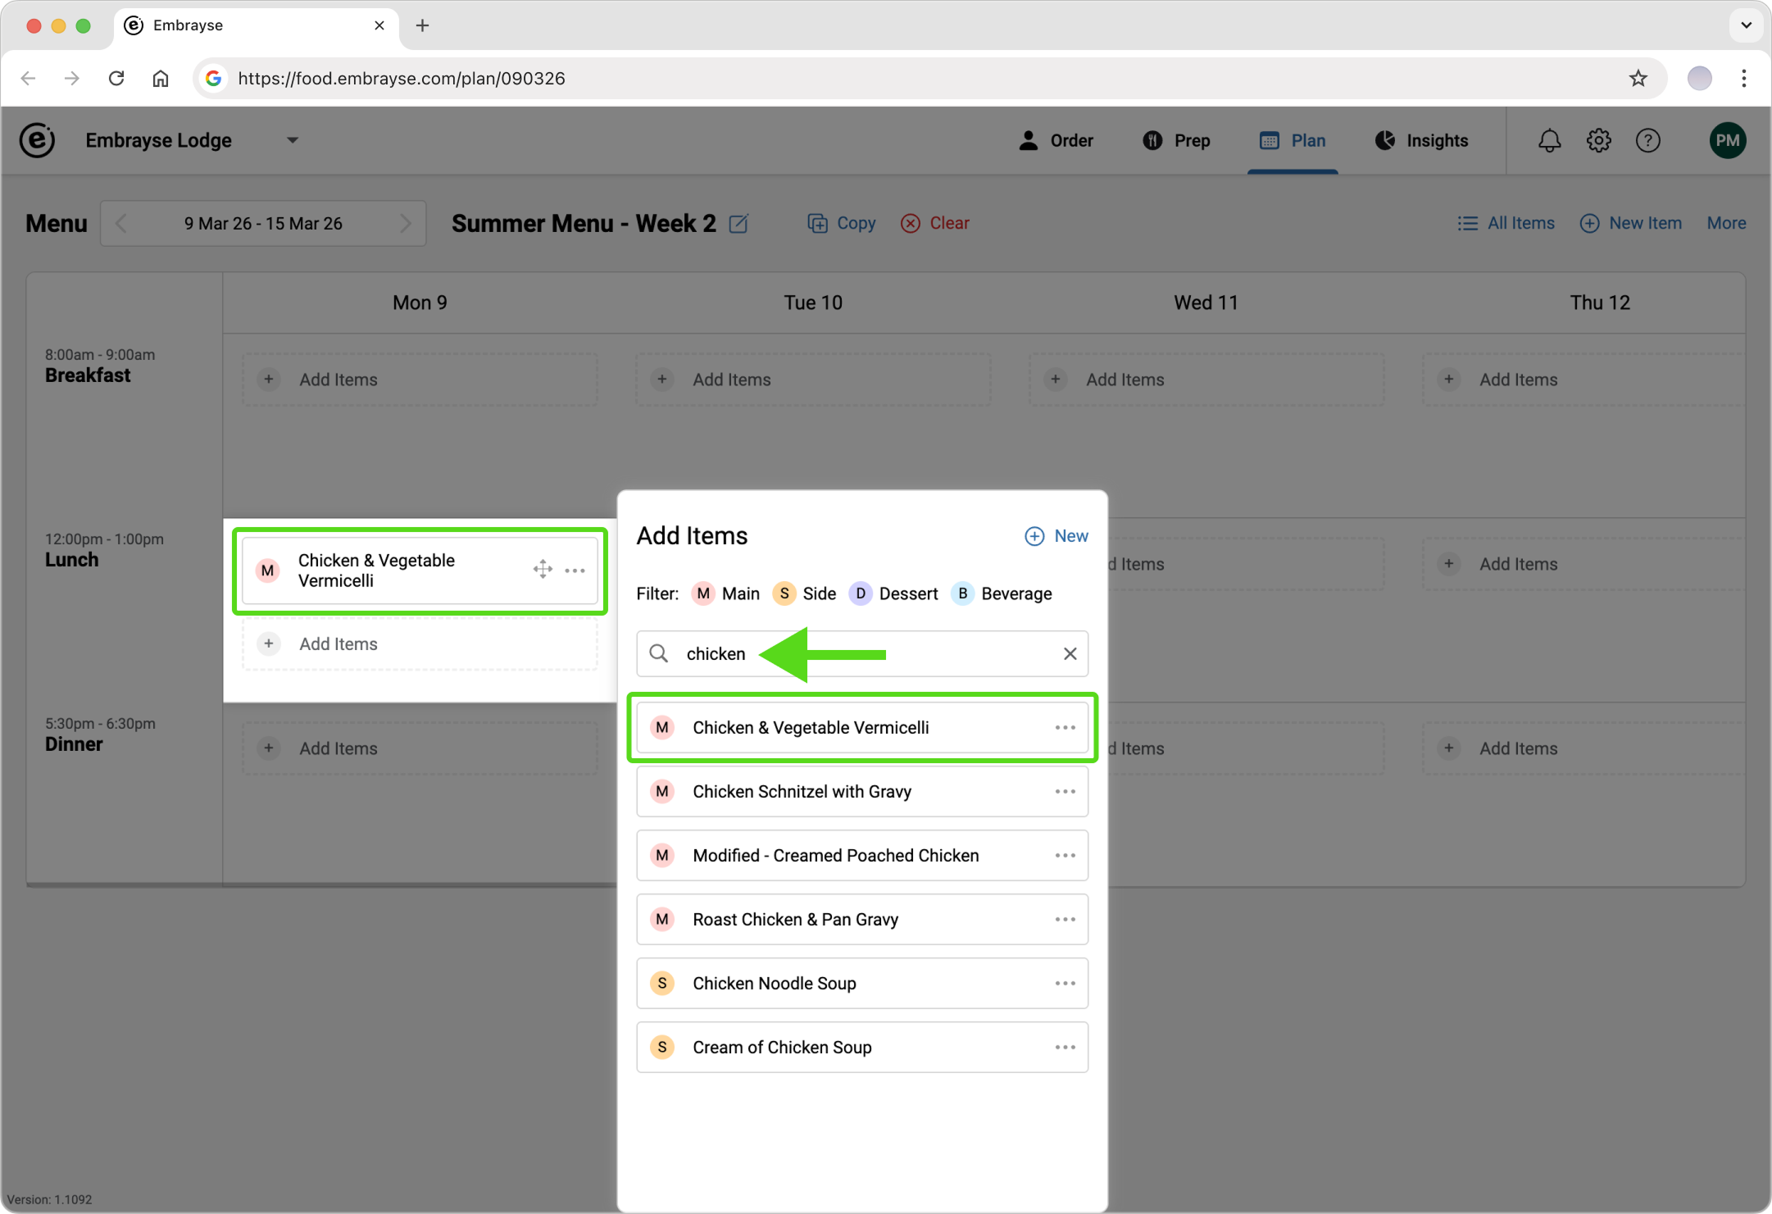Open options for Chicken Schnitzel with Gravy
Viewport: 1772px width, 1214px height.
(x=1065, y=791)
